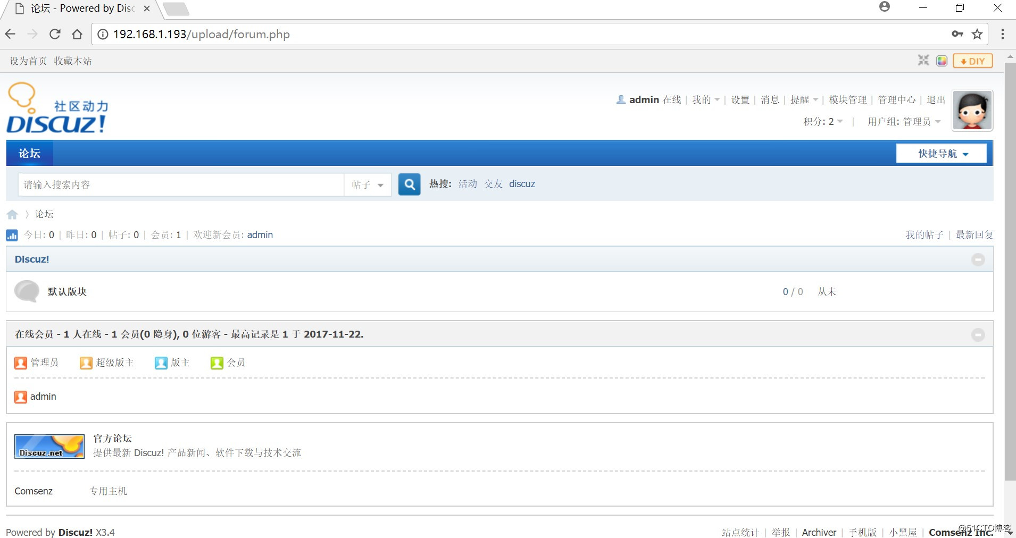Click the Comsenz friend link
1016x538 pixels.
tap(34, 491)
